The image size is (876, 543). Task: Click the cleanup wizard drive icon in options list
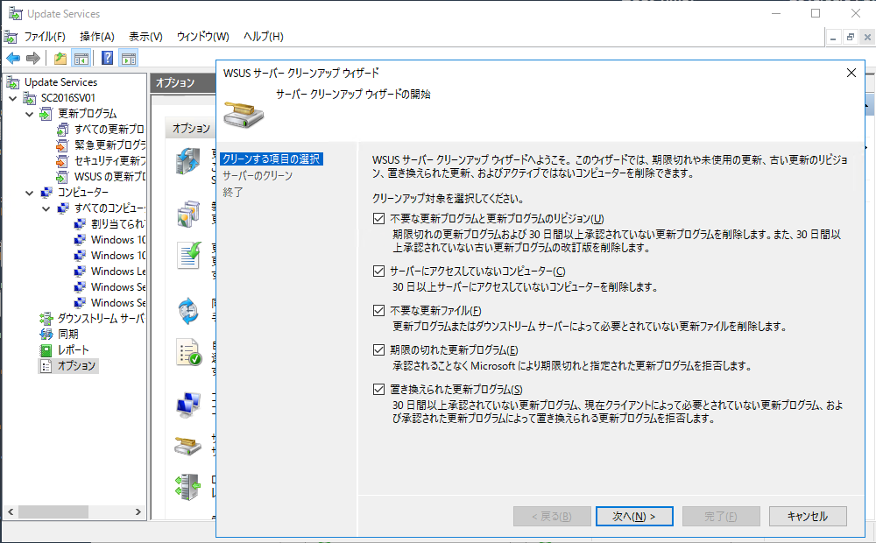pos(188,447)
